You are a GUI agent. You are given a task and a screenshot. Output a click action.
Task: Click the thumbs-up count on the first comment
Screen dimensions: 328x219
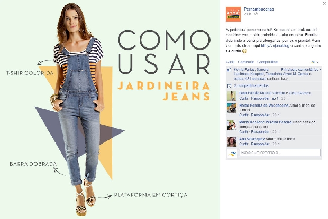[275, 98]
